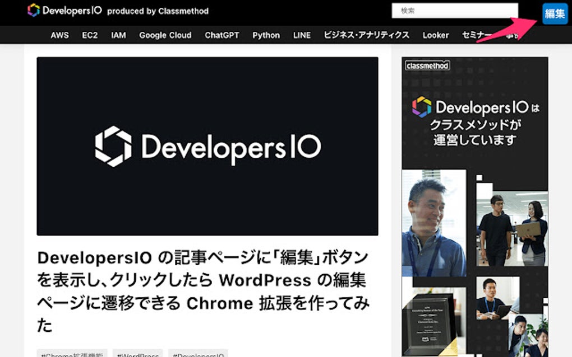Click the blue 編集 button icon area

pos(554,14)
